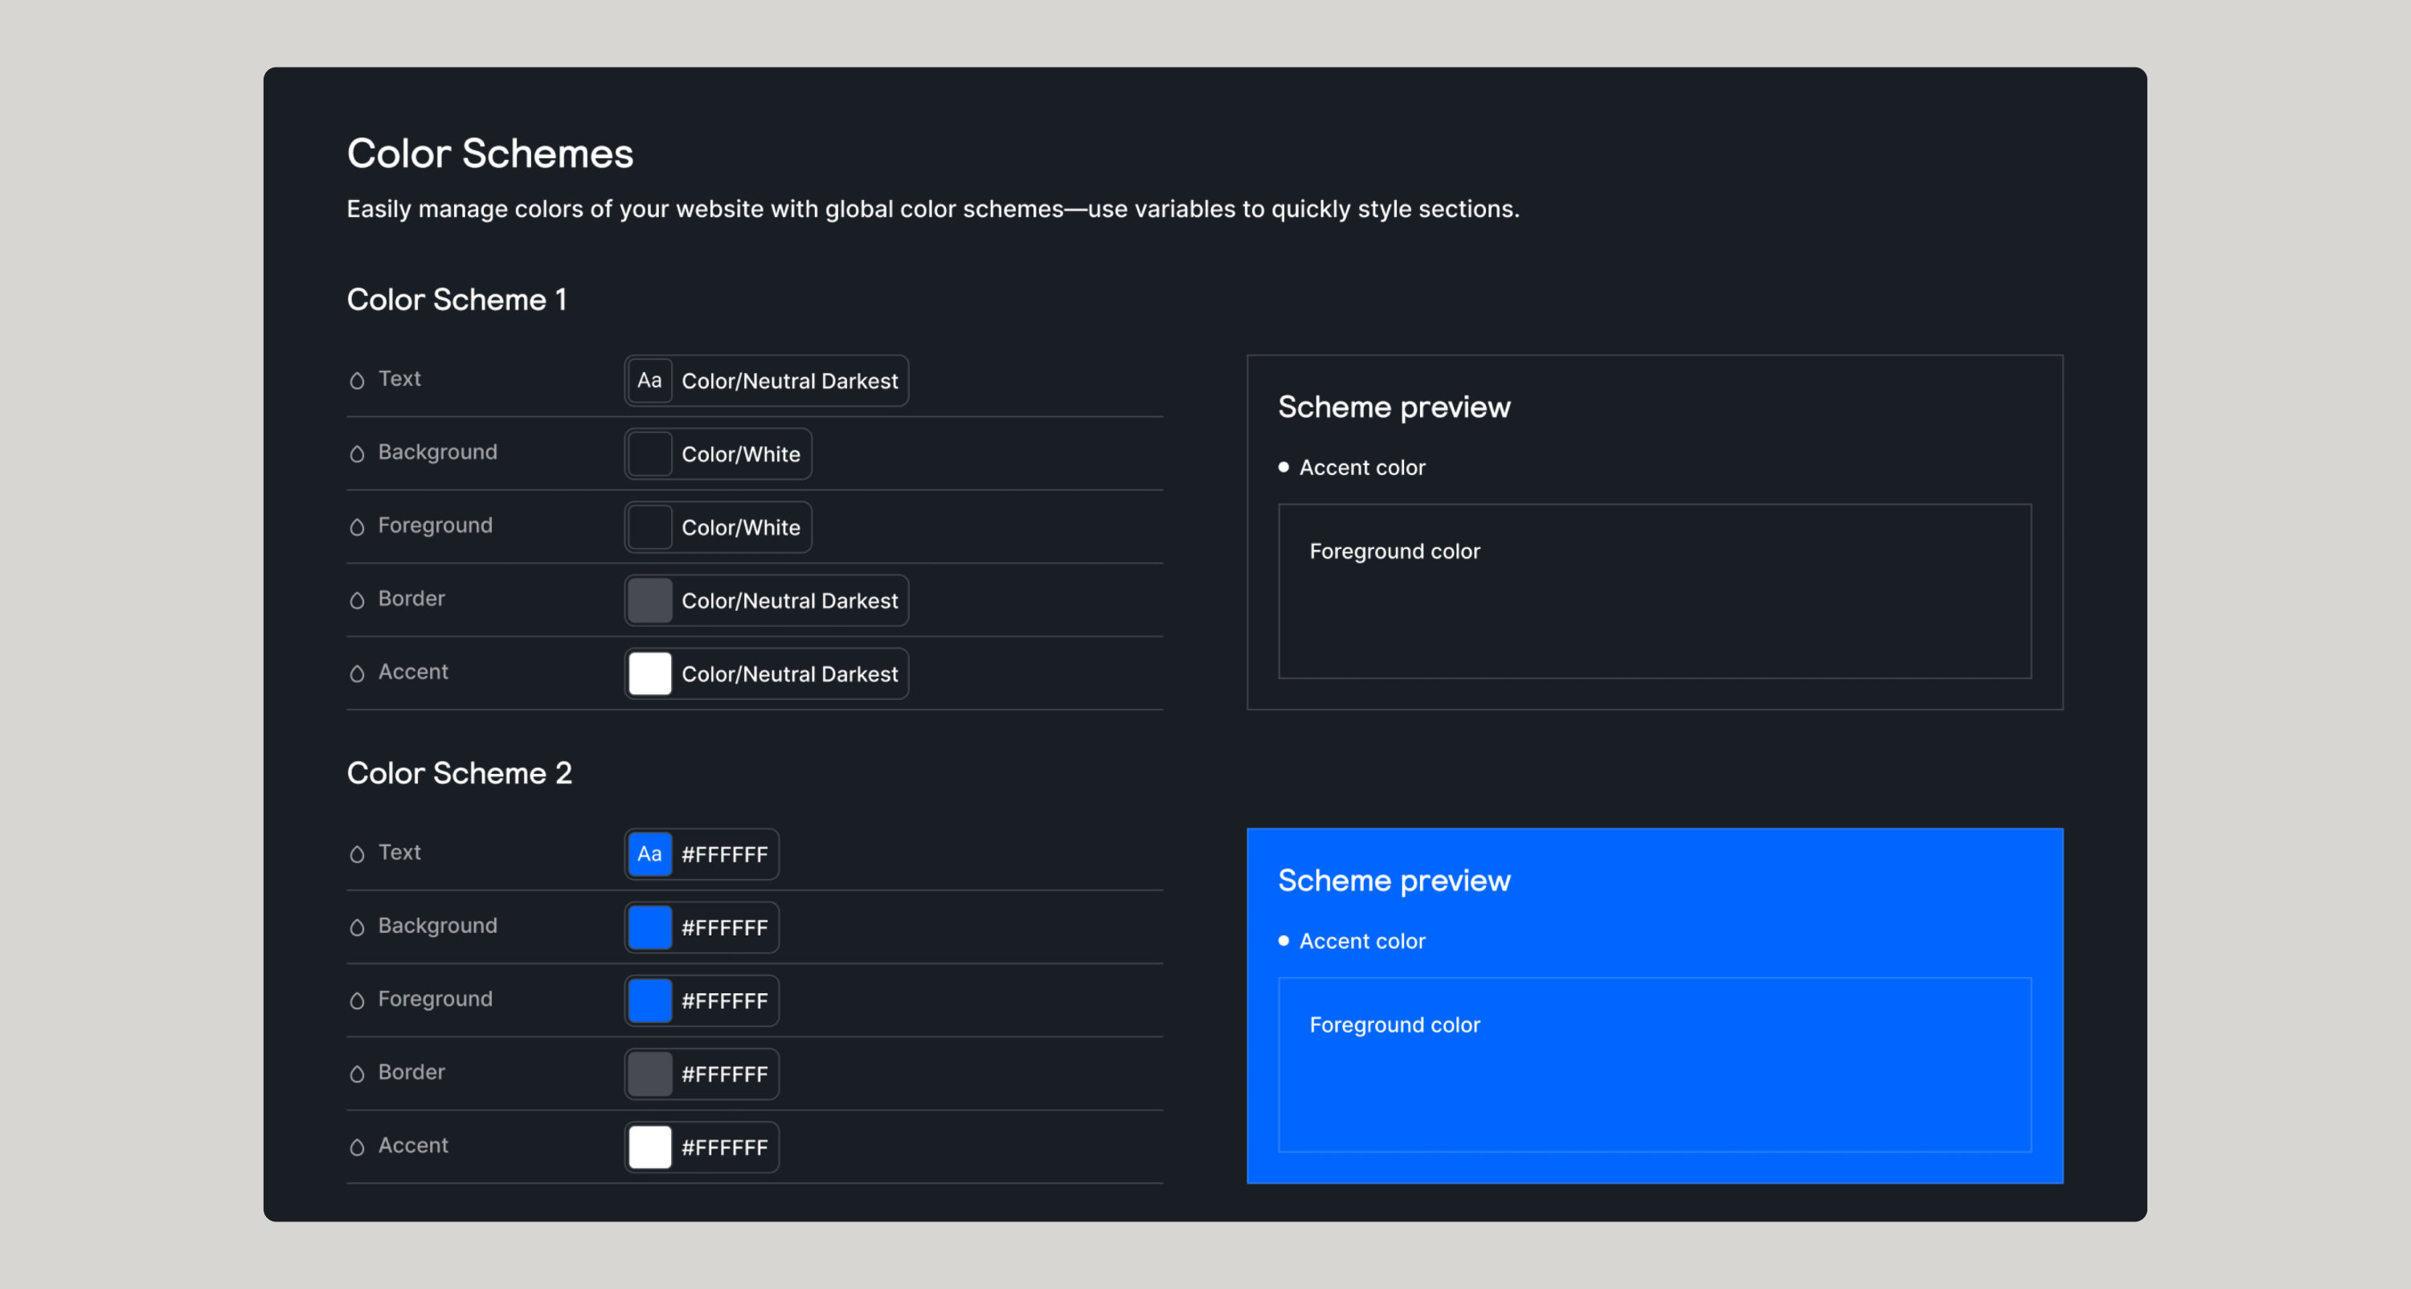Click droplet icon beside Scheme 2 Text
This screenshot has height=1289, width=2411.
[x=357, y=853]
